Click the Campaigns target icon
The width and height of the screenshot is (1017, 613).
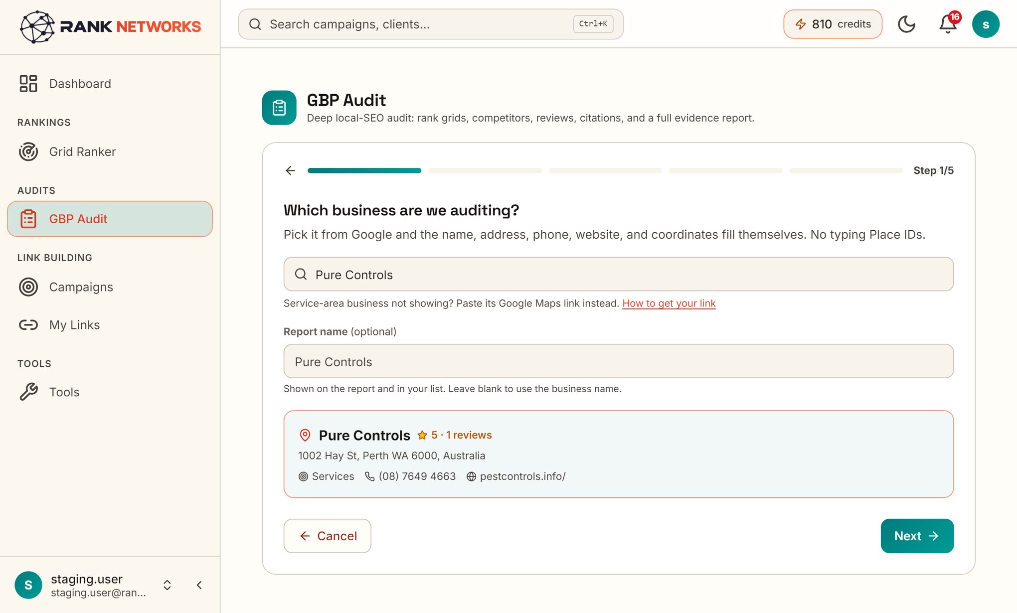click(x=28, y=287)
